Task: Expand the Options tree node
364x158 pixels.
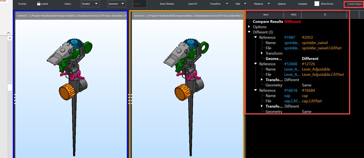Action: click(x=249, y=27)
